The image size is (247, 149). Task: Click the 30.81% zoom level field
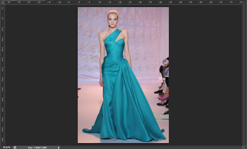click(7, 147)
